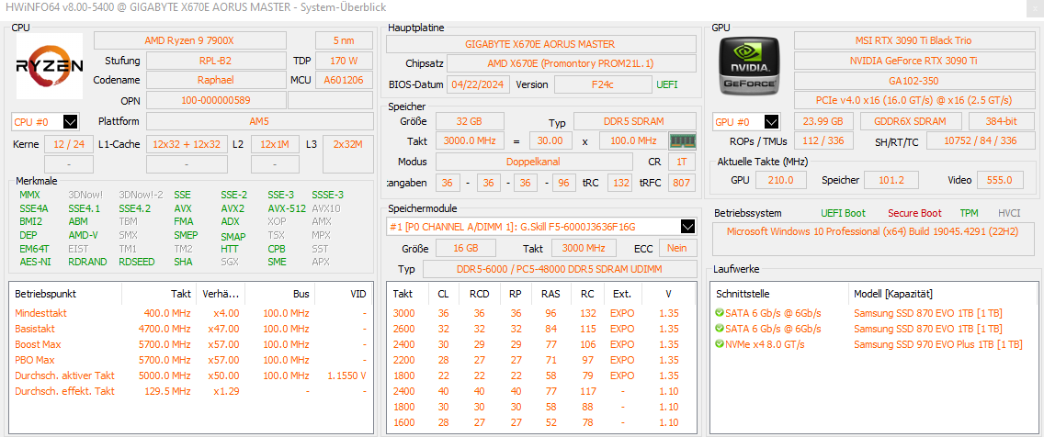The width and height of the screenshot is (1044, 437).
Task: Click the Plattform AM5 field
Action: (x=260, y=122)
